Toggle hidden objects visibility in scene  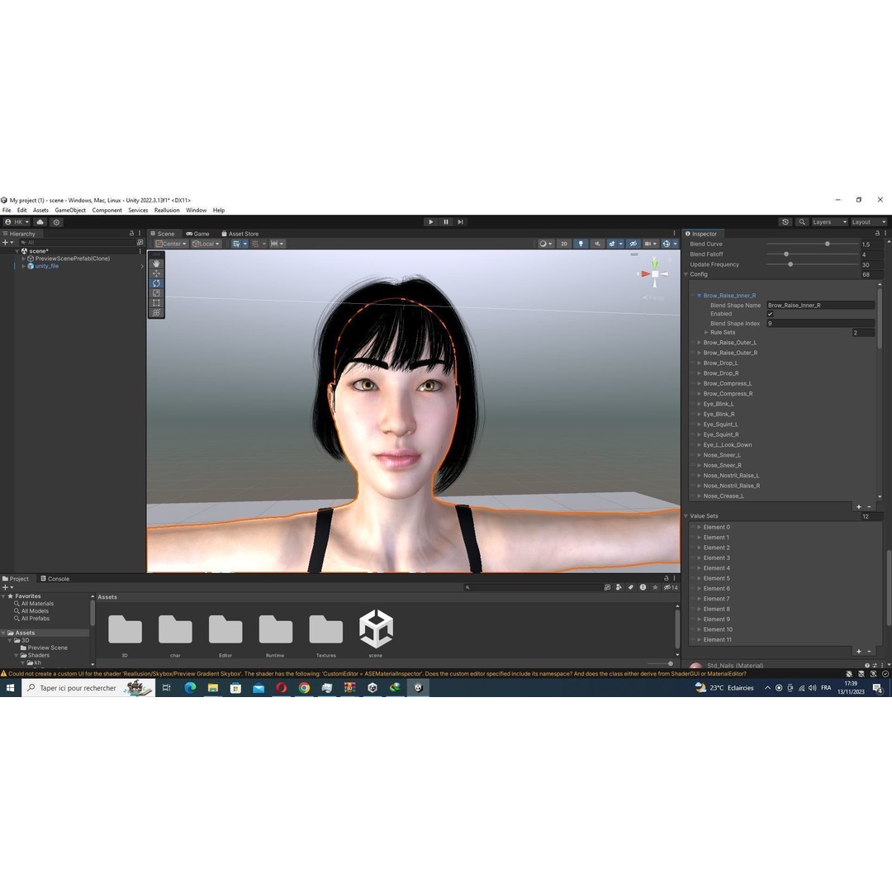633,244
